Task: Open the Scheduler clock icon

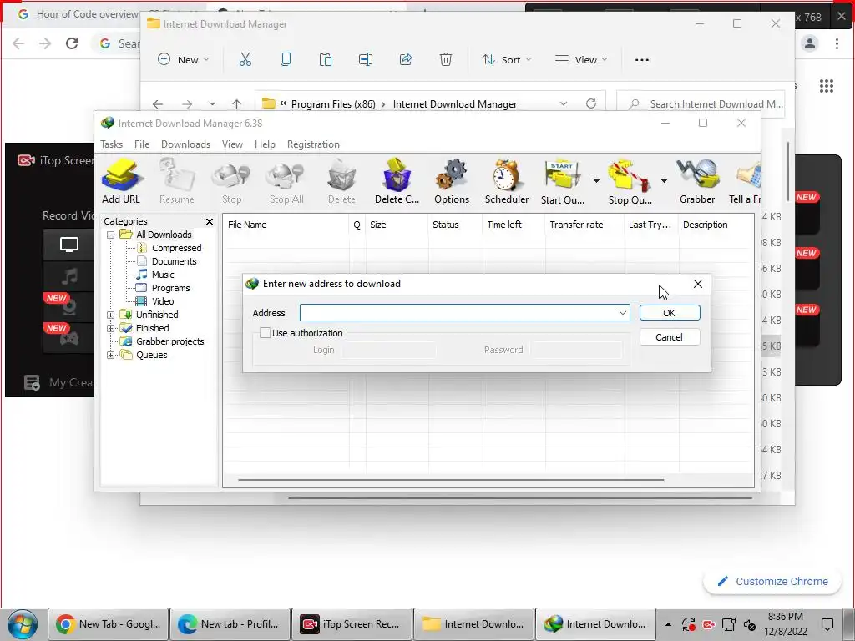Action: click(507, 181)
